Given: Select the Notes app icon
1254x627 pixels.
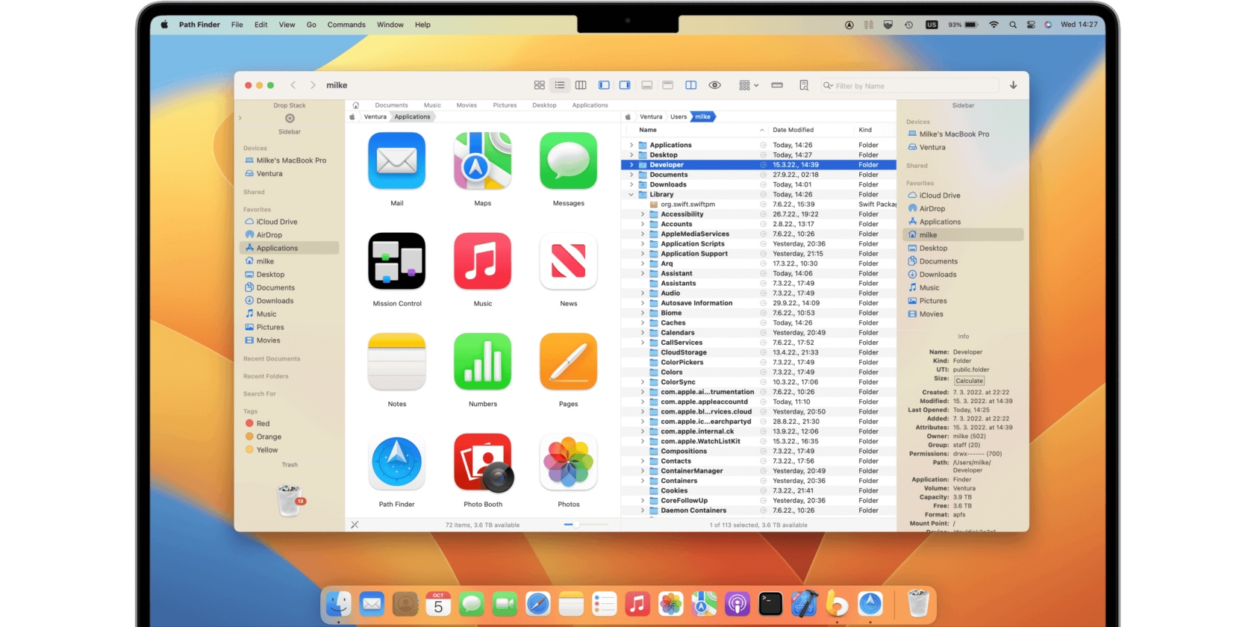Looking at the screenshot, I should click(x=397, y=361).
